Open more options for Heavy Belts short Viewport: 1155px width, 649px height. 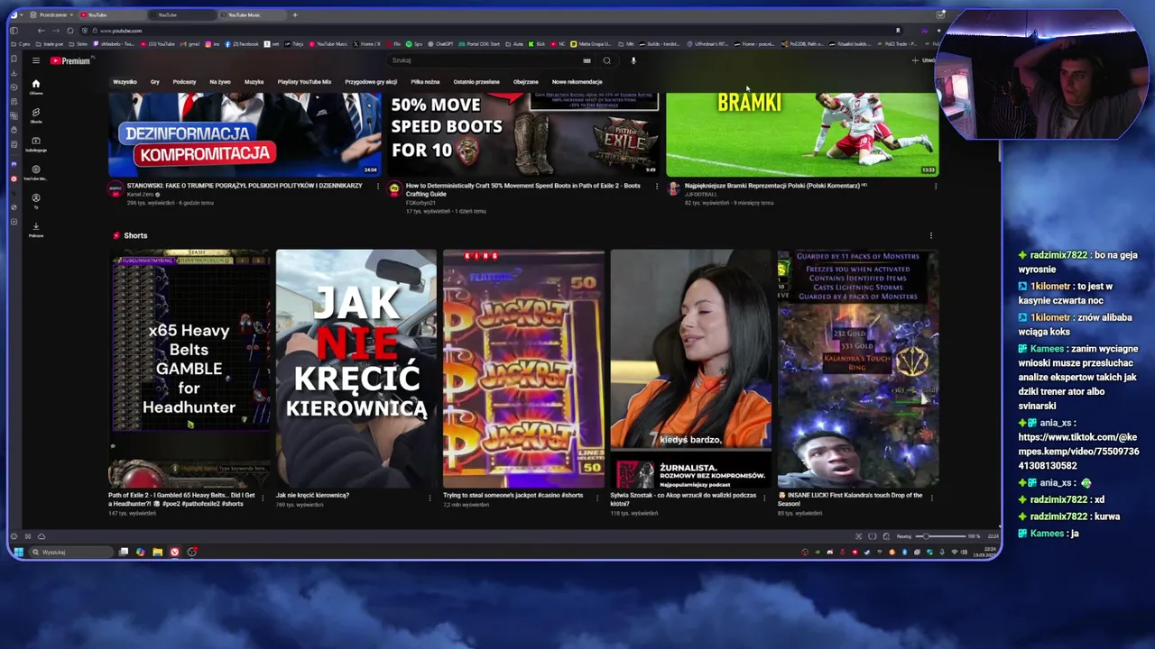263,497
